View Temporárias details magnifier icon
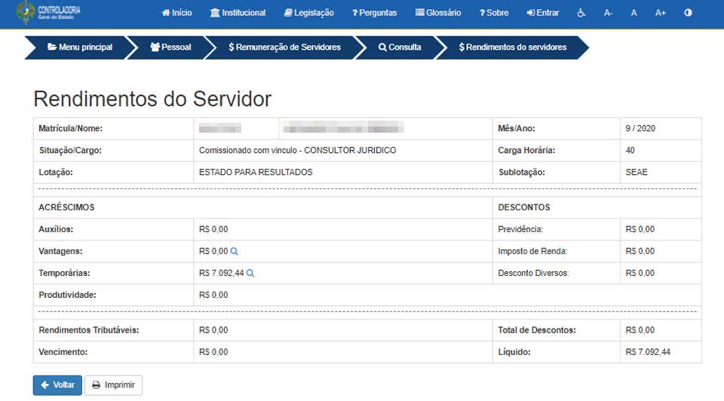 pyautogui.click(x=250, y=273)
